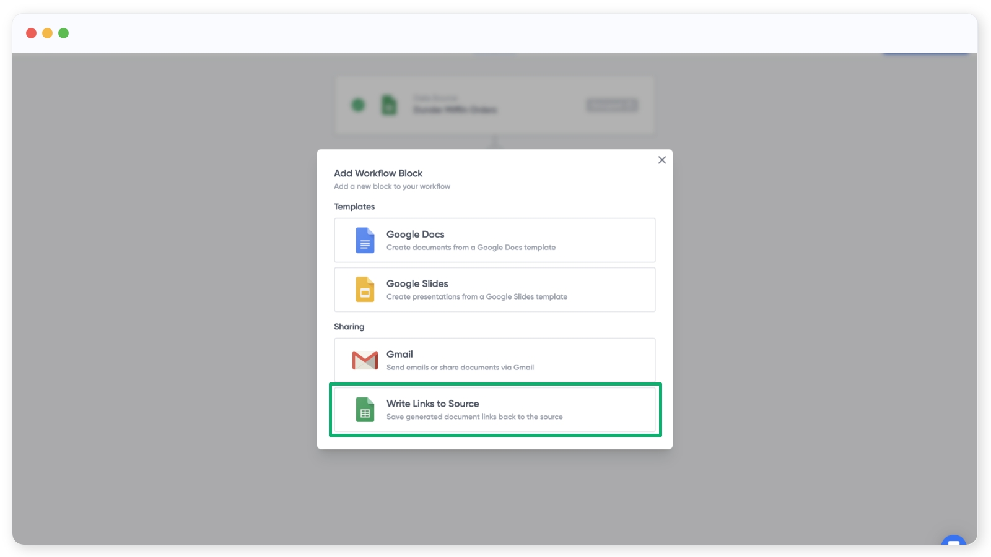Choose the Gmail sharing block title
The width and height of the screenshot is (991, 557).
coord(399,355)
